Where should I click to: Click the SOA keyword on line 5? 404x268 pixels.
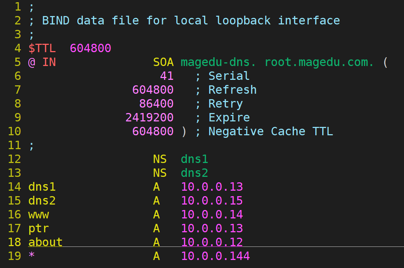tap(163, 62)
